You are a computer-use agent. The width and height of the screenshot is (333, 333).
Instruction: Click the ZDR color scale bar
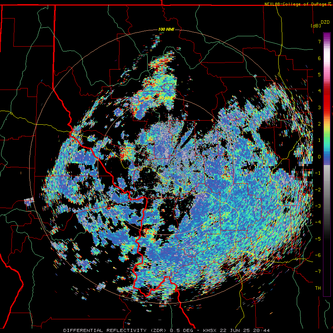(x=327, y=164)
